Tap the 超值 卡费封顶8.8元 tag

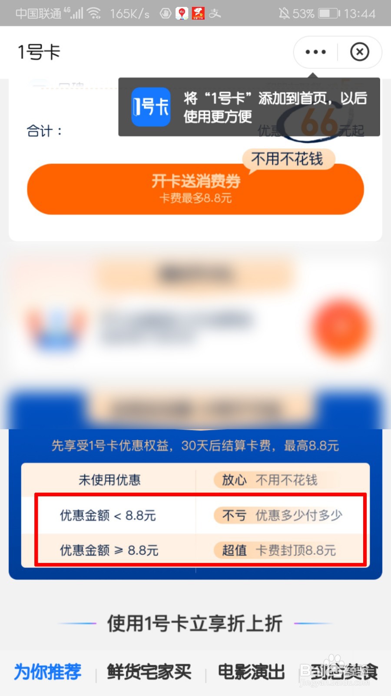(275, 550)
